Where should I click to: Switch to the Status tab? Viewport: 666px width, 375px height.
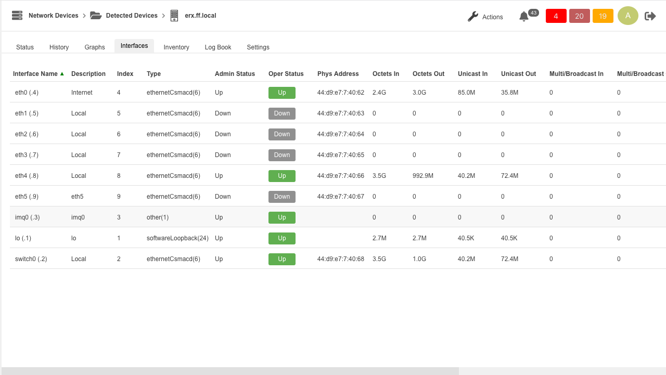pos(25,47)
